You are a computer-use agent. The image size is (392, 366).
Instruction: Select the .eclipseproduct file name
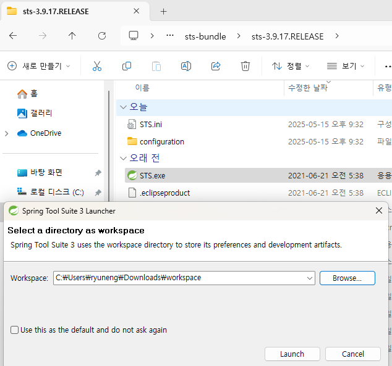tap(164, 193)
